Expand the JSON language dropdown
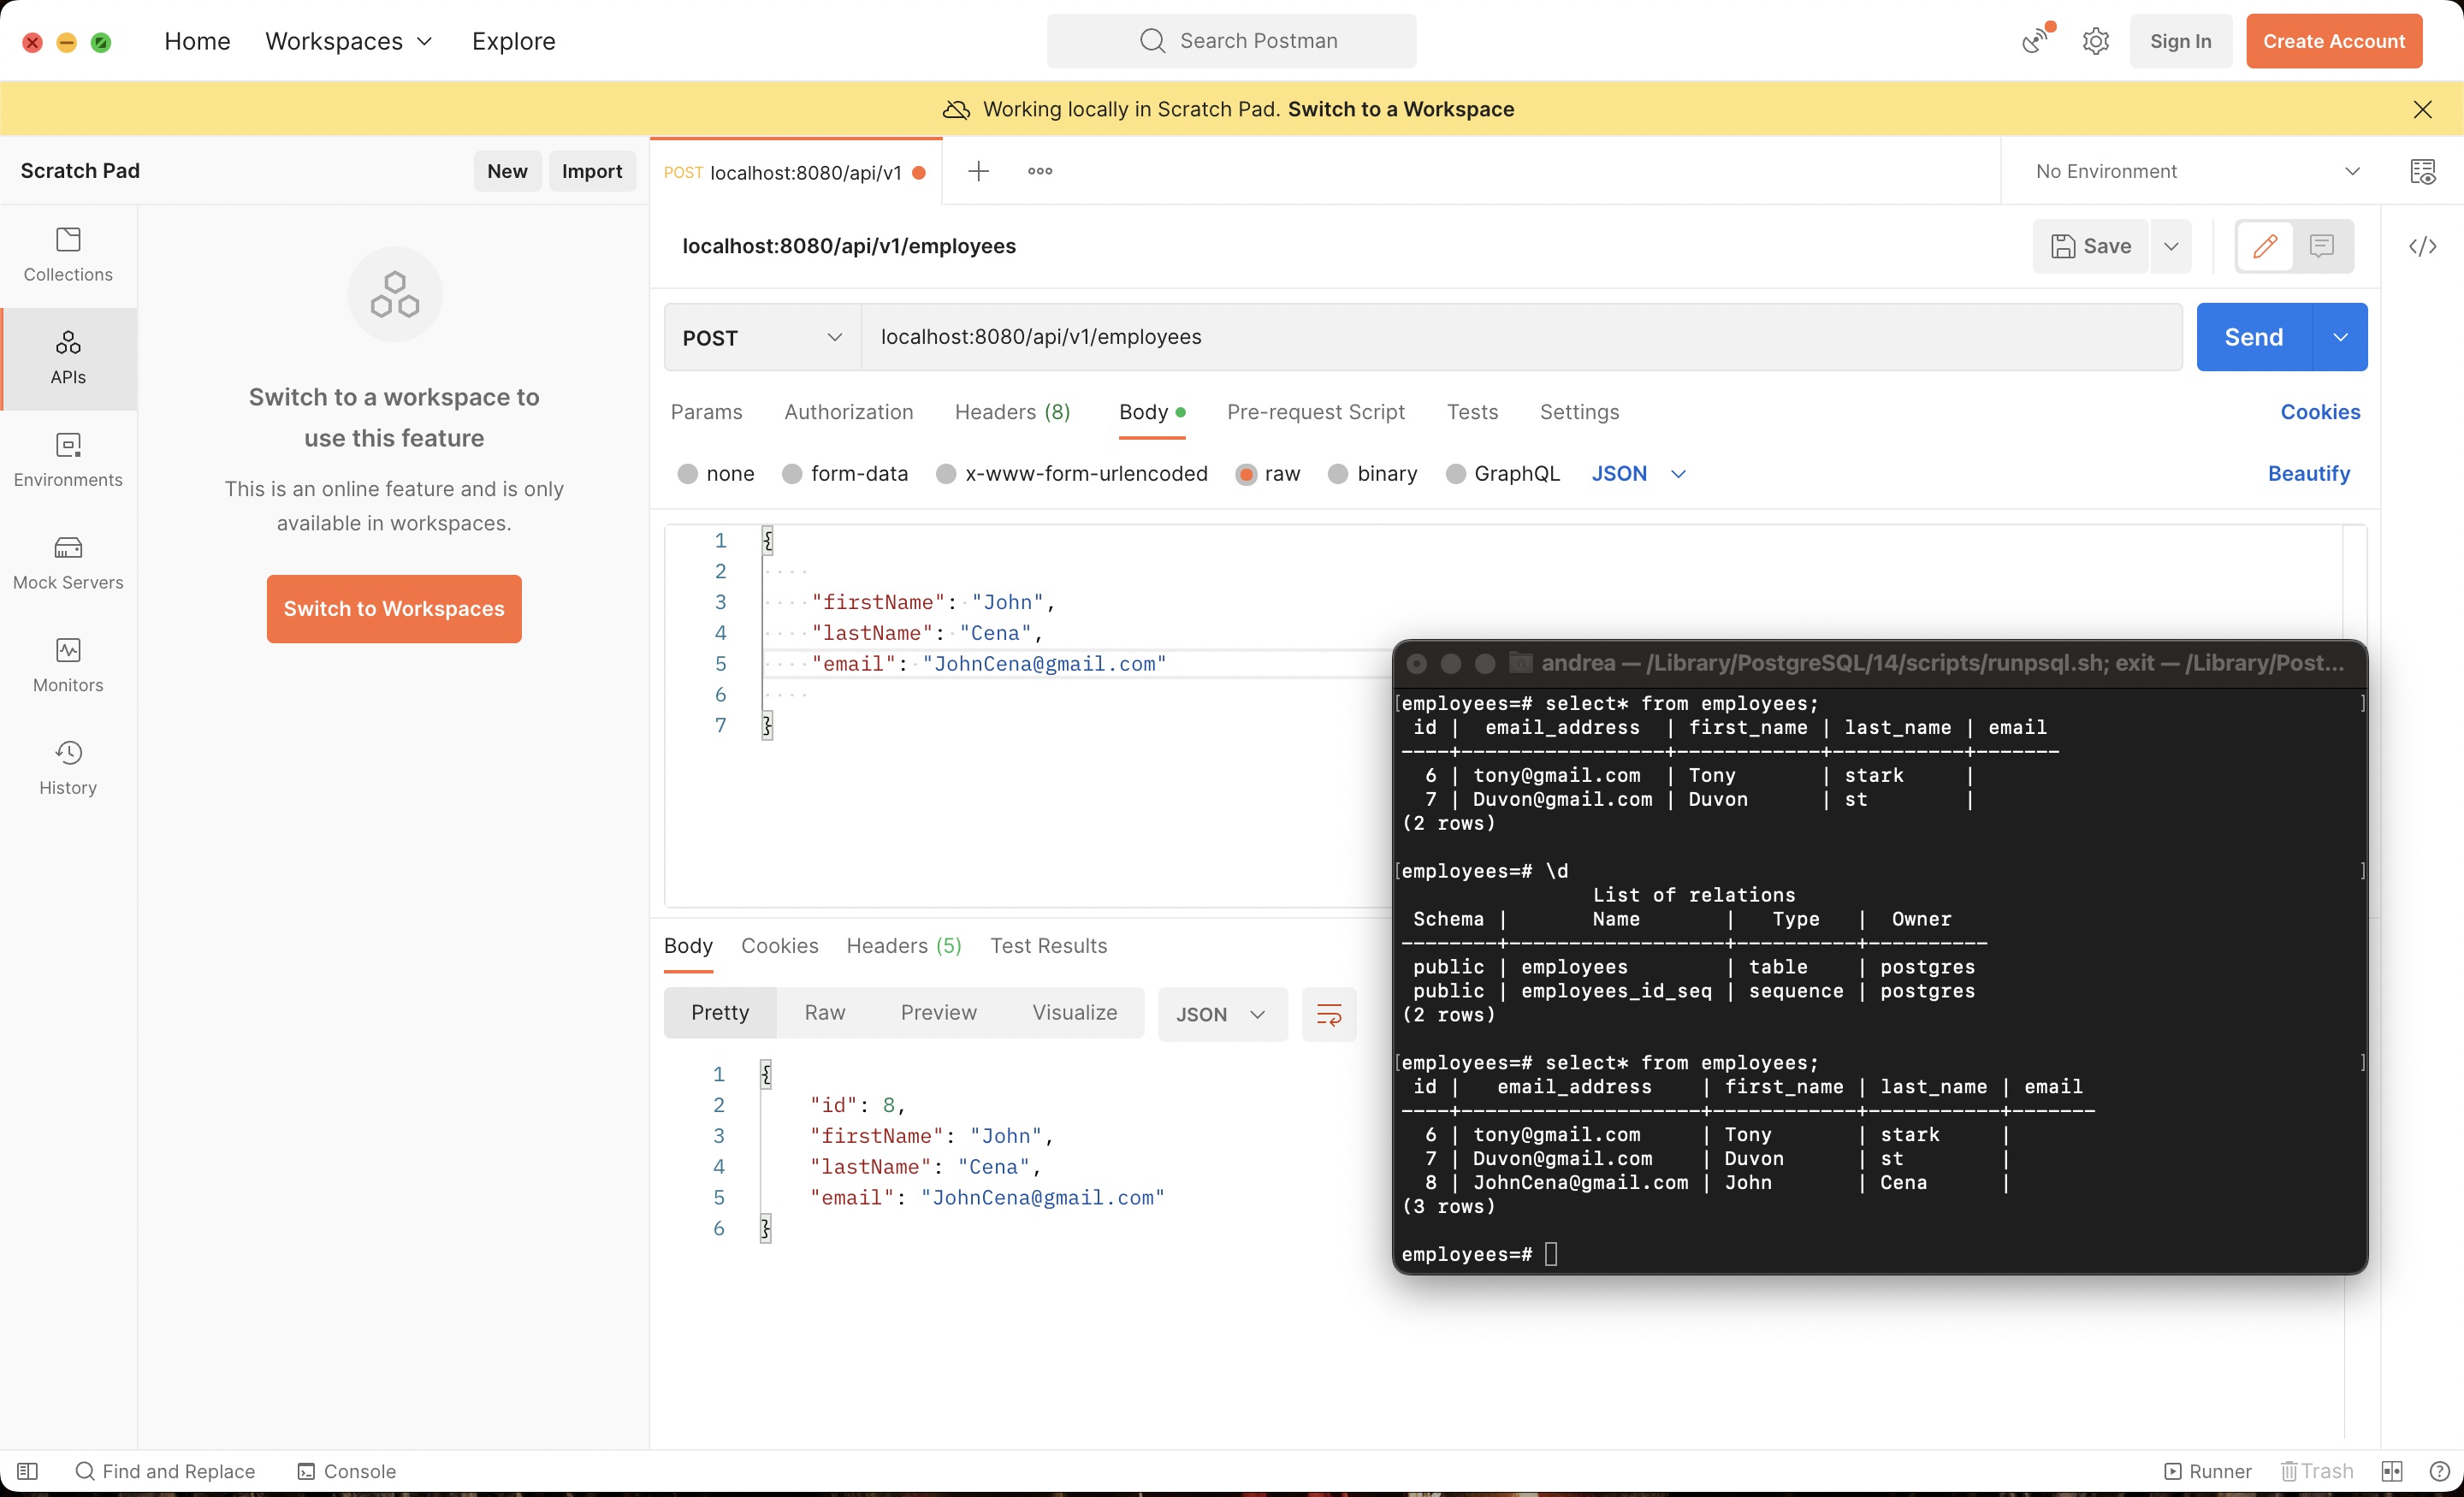 point(1639,473)
